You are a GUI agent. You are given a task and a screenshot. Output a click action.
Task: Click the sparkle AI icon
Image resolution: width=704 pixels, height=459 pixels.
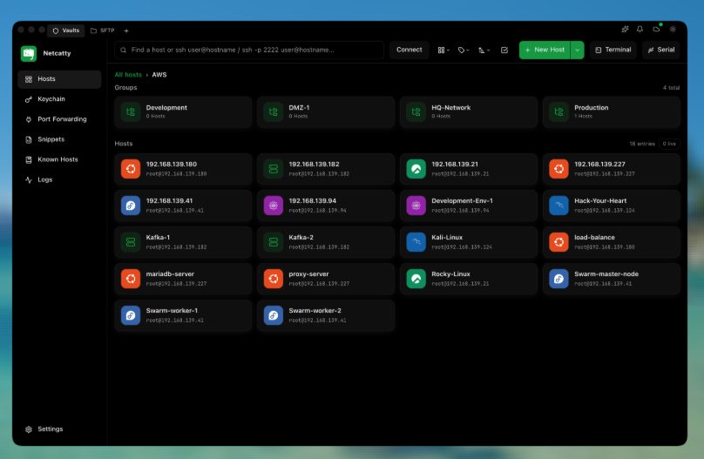(x=625, y=29)
